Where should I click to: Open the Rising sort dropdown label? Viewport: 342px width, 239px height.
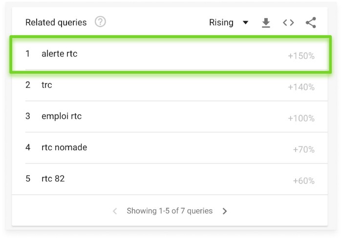coord(221,22)
